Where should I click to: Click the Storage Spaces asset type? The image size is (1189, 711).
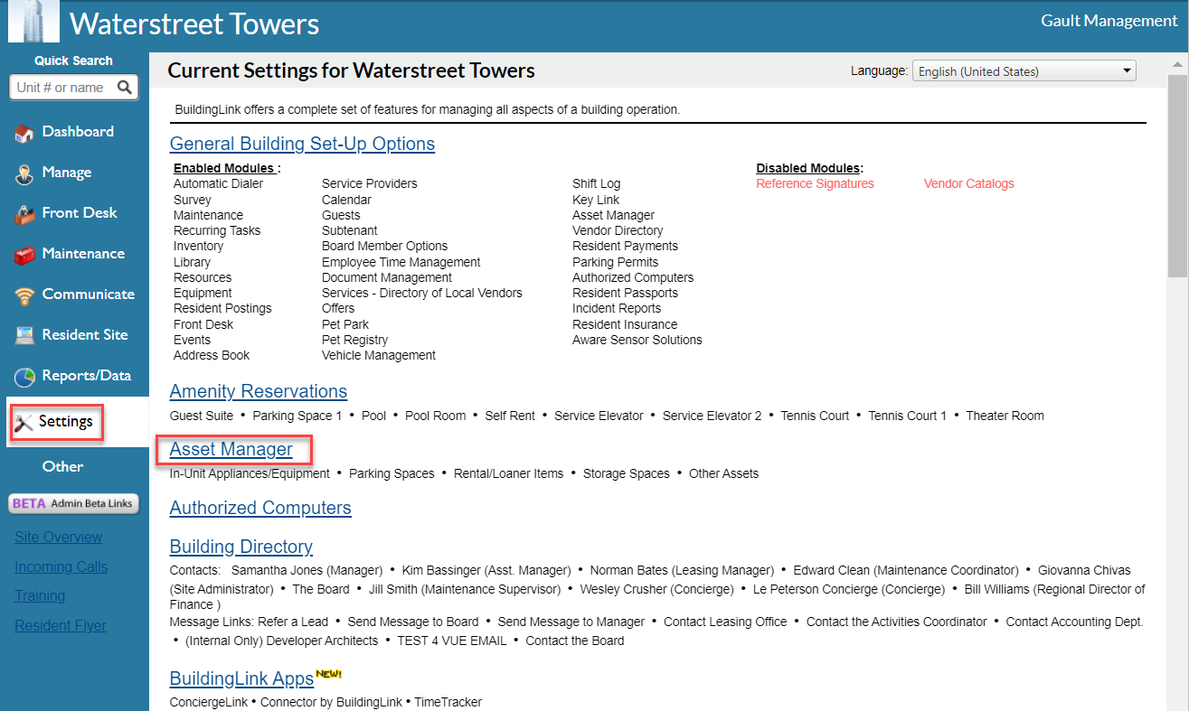click(627, 473)
